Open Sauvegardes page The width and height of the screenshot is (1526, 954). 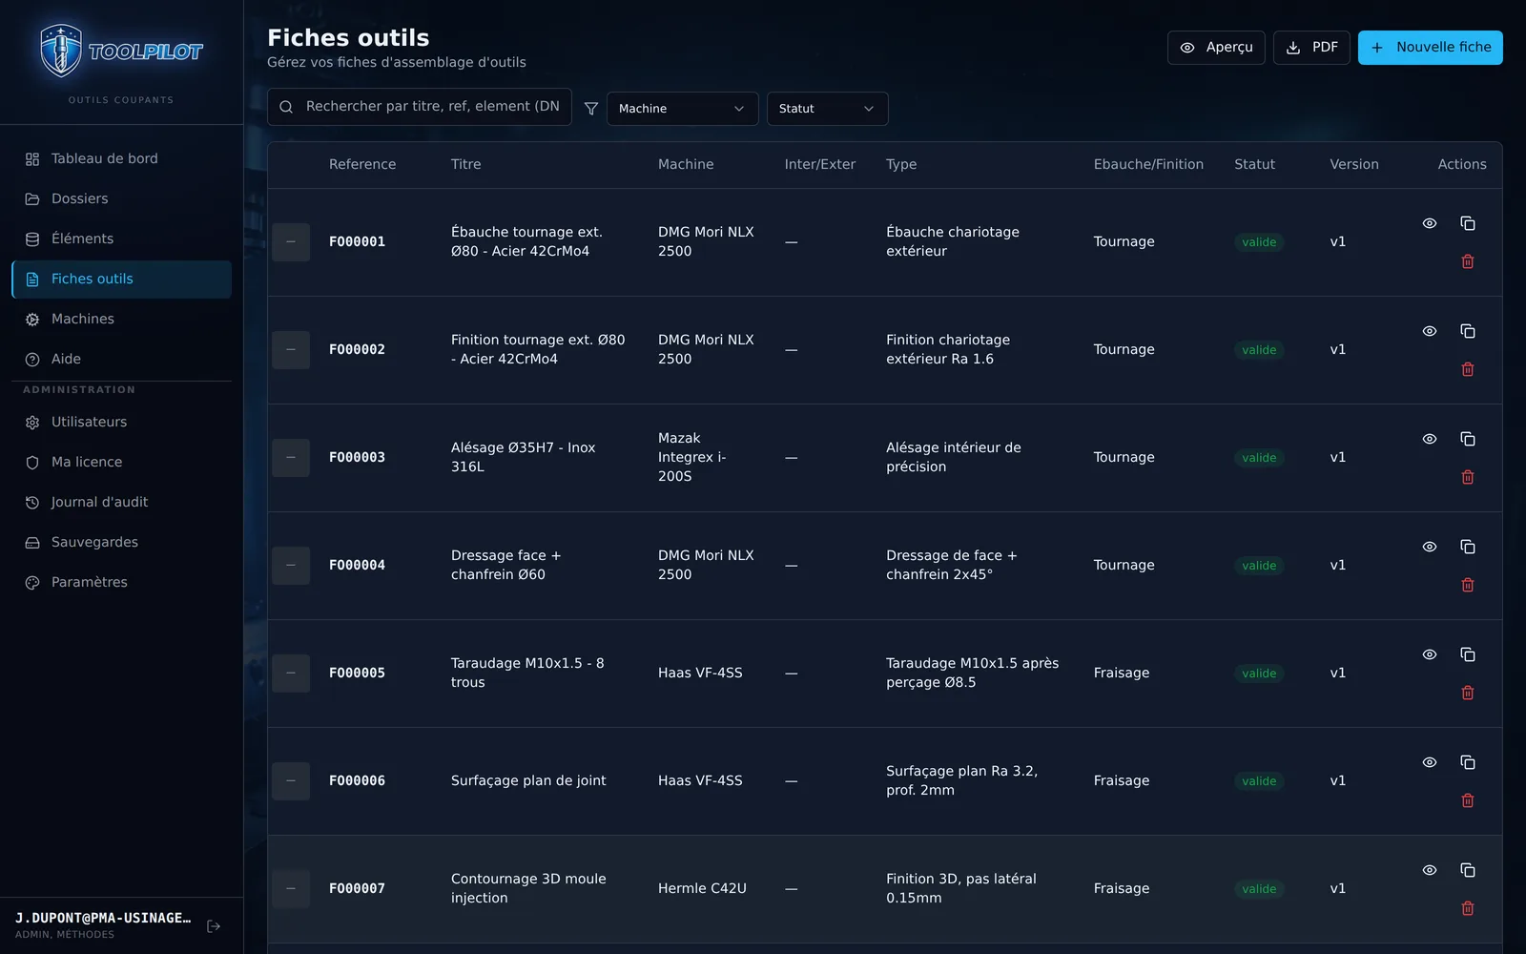pyautogui.click(x=121, y=543)
